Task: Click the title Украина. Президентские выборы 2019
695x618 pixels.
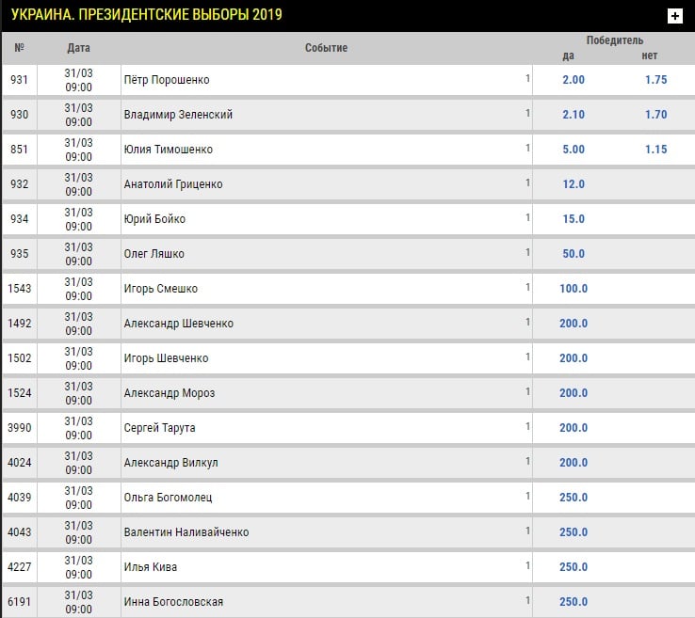Action: pos(146,14)
